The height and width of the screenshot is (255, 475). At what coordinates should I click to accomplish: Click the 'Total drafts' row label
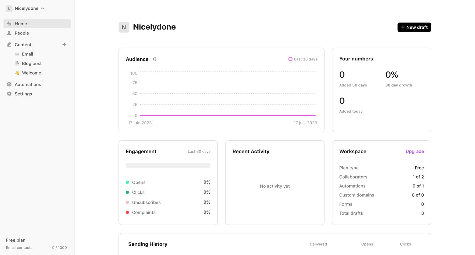(x=351, y=213)
